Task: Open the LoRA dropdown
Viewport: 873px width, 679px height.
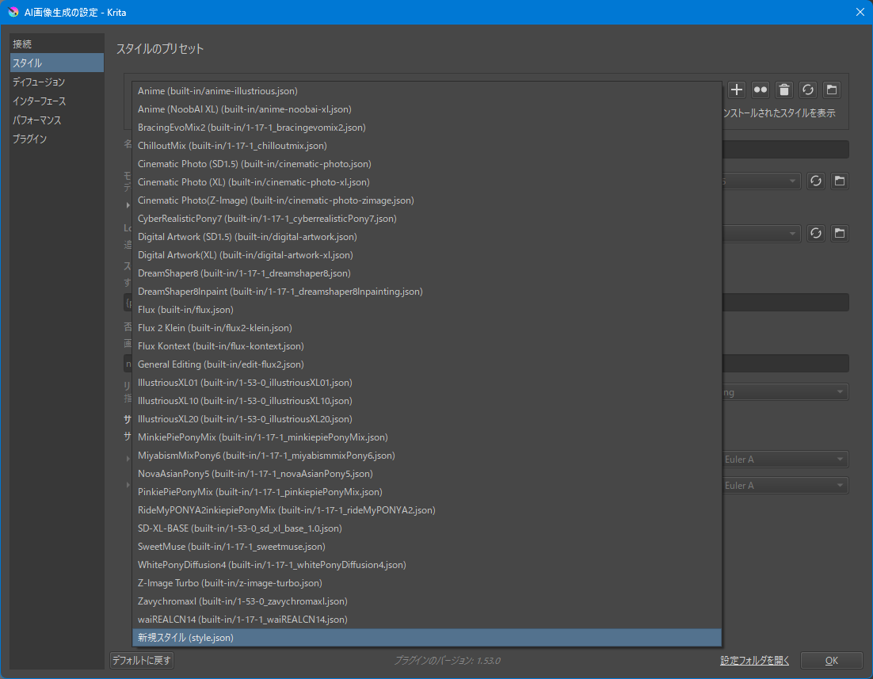Action: tap(761, 234)
